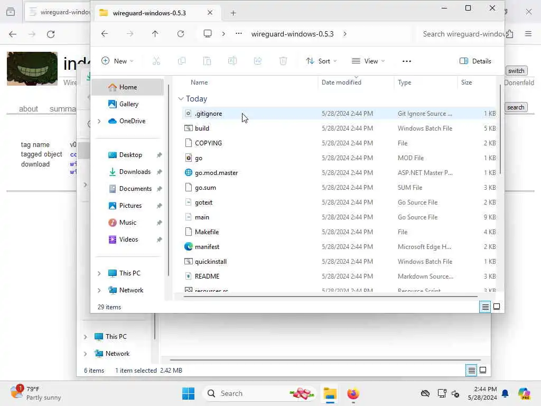Click the about tab on cgit page
This screenshot has width=541, height=406.
(x=29, y=109)
